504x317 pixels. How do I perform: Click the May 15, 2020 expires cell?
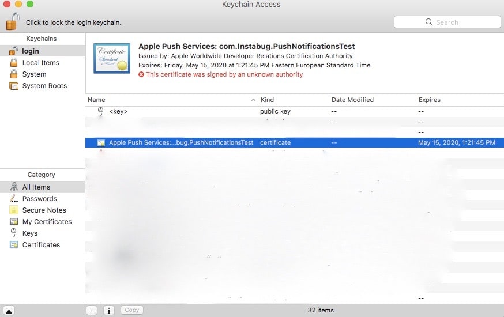pos(457,142)
